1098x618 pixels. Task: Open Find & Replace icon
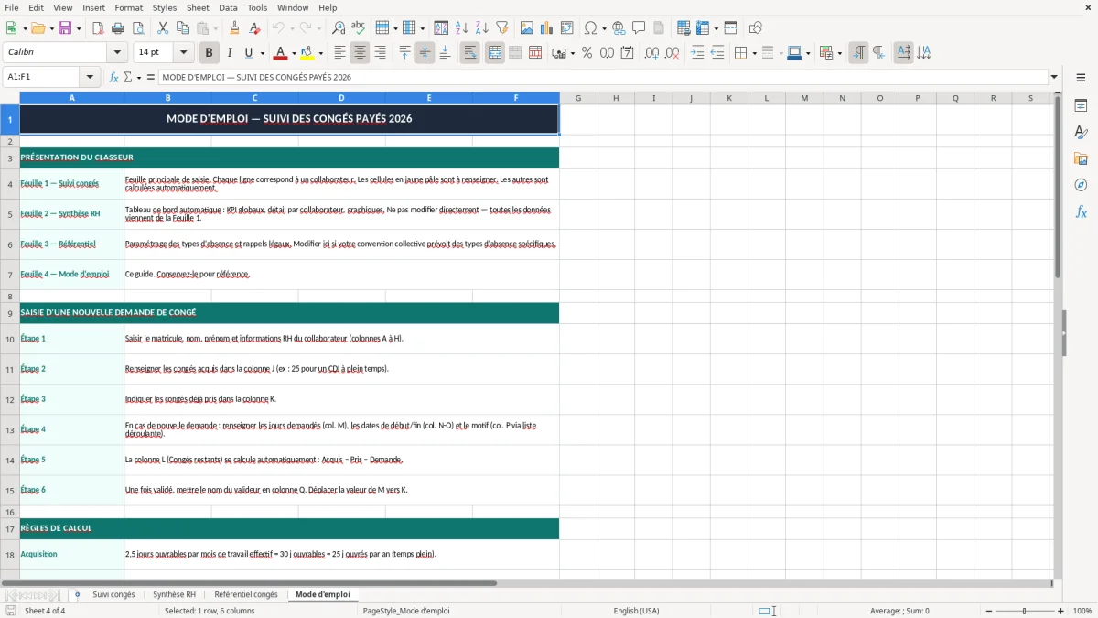339,28
